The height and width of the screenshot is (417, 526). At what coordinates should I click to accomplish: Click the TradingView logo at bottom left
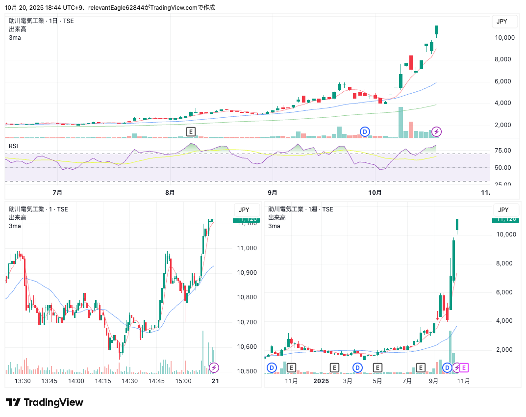coord(45,402)
